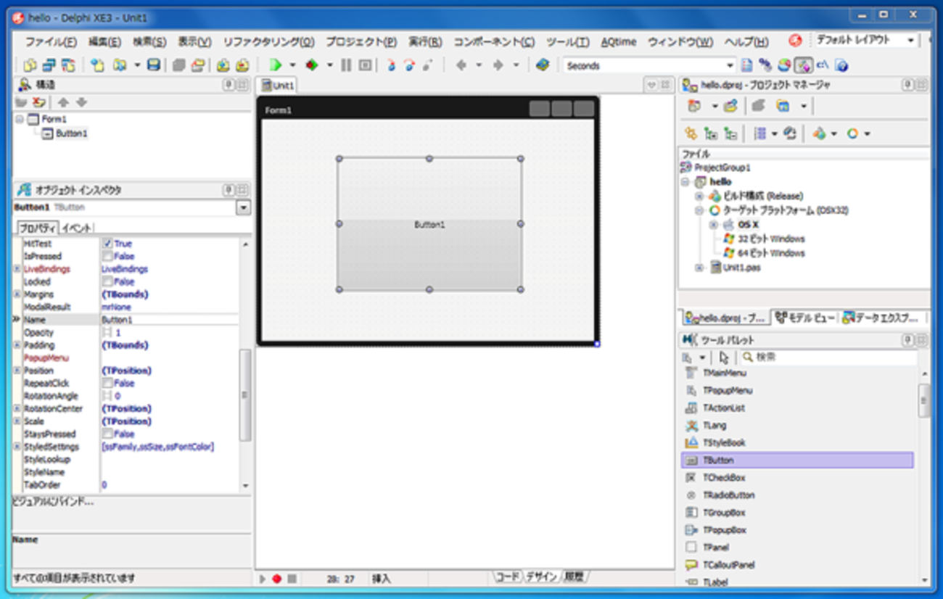
Task: Click the up arrow in Structure panel
Action: (63, 102)
